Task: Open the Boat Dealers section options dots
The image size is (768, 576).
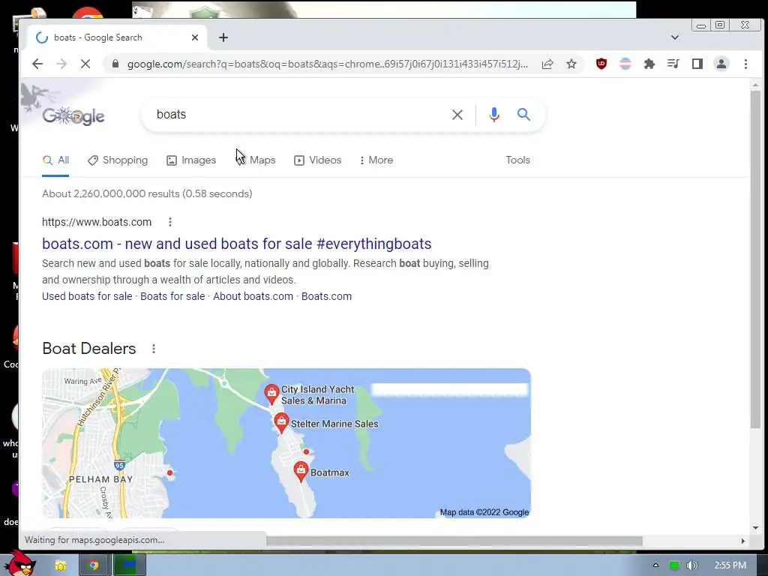Action: coord(154,349)
